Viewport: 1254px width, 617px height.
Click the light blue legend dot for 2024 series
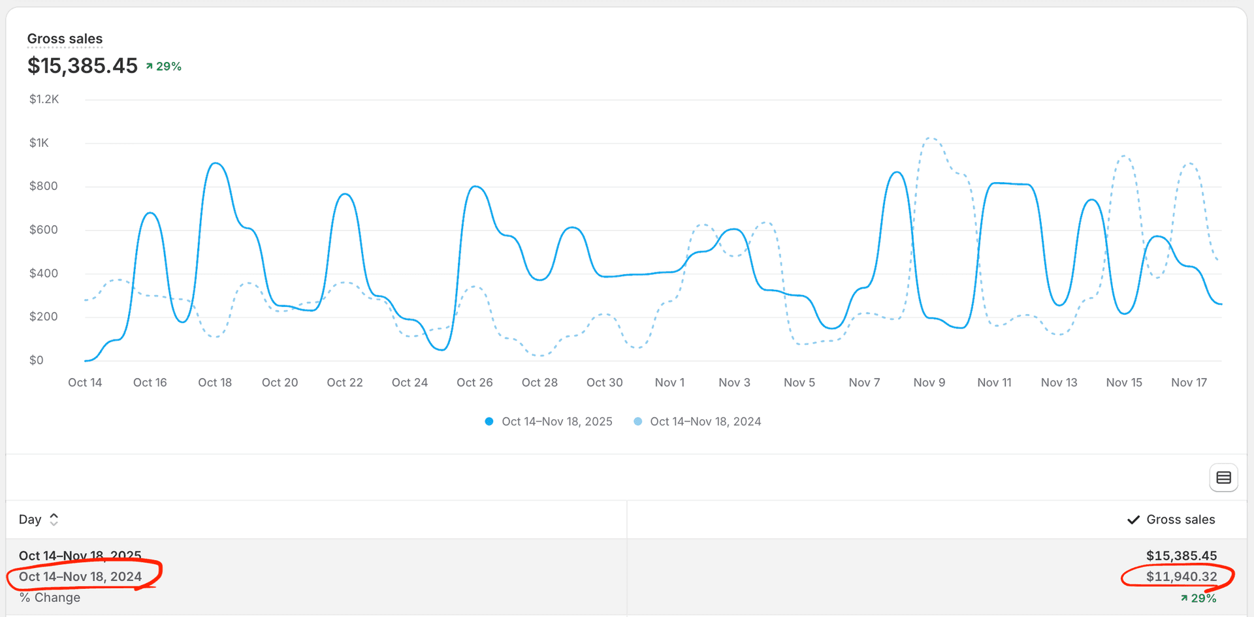[637, 421]
